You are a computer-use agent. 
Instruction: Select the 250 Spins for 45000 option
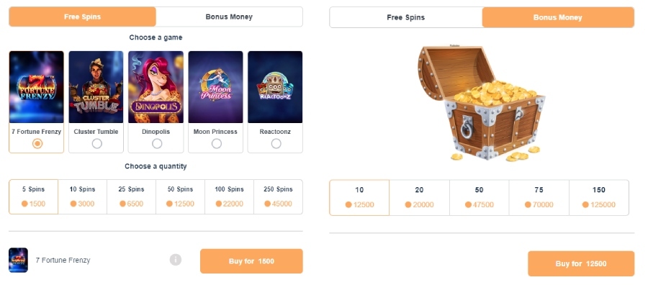coord(278,196)
